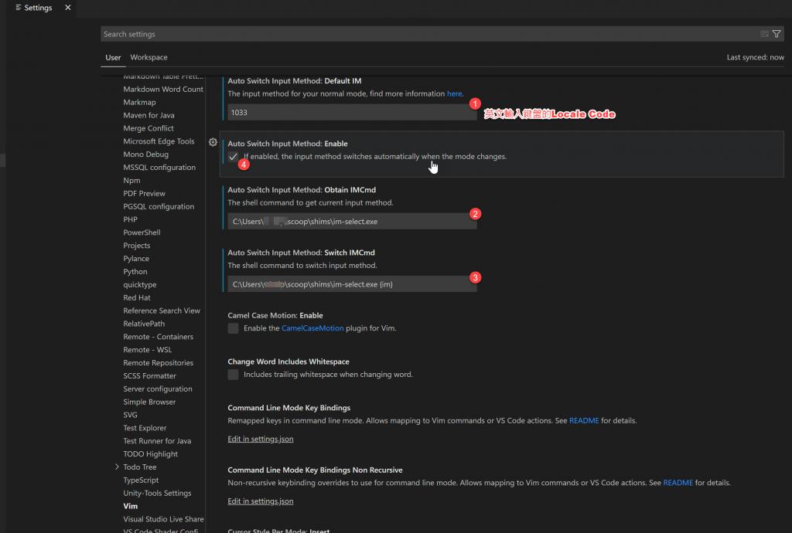Open Visual Studio Live Share settings
Image resolution: width=792 pixels, height=533 pixels.
[x=164, y=519]
